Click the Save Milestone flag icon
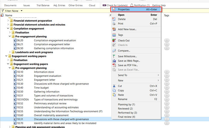This screenshot has height=128, width=209. 114,56
